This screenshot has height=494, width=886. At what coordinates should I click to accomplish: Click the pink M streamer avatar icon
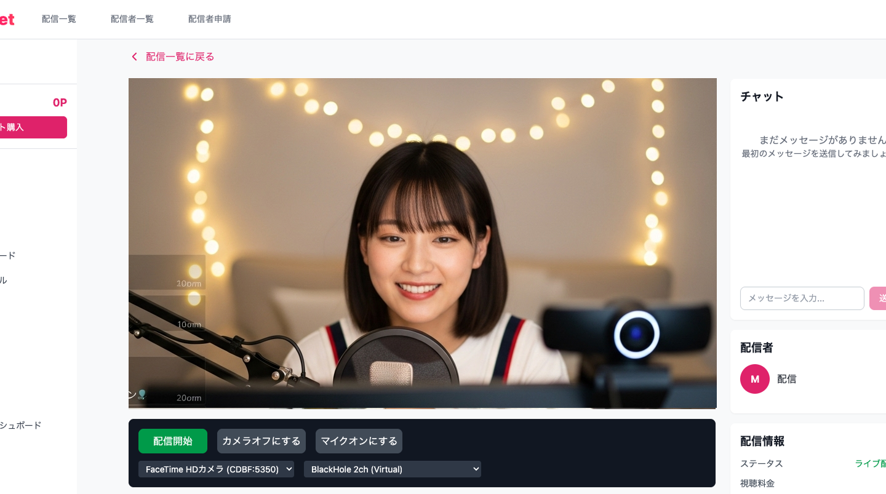755,379
